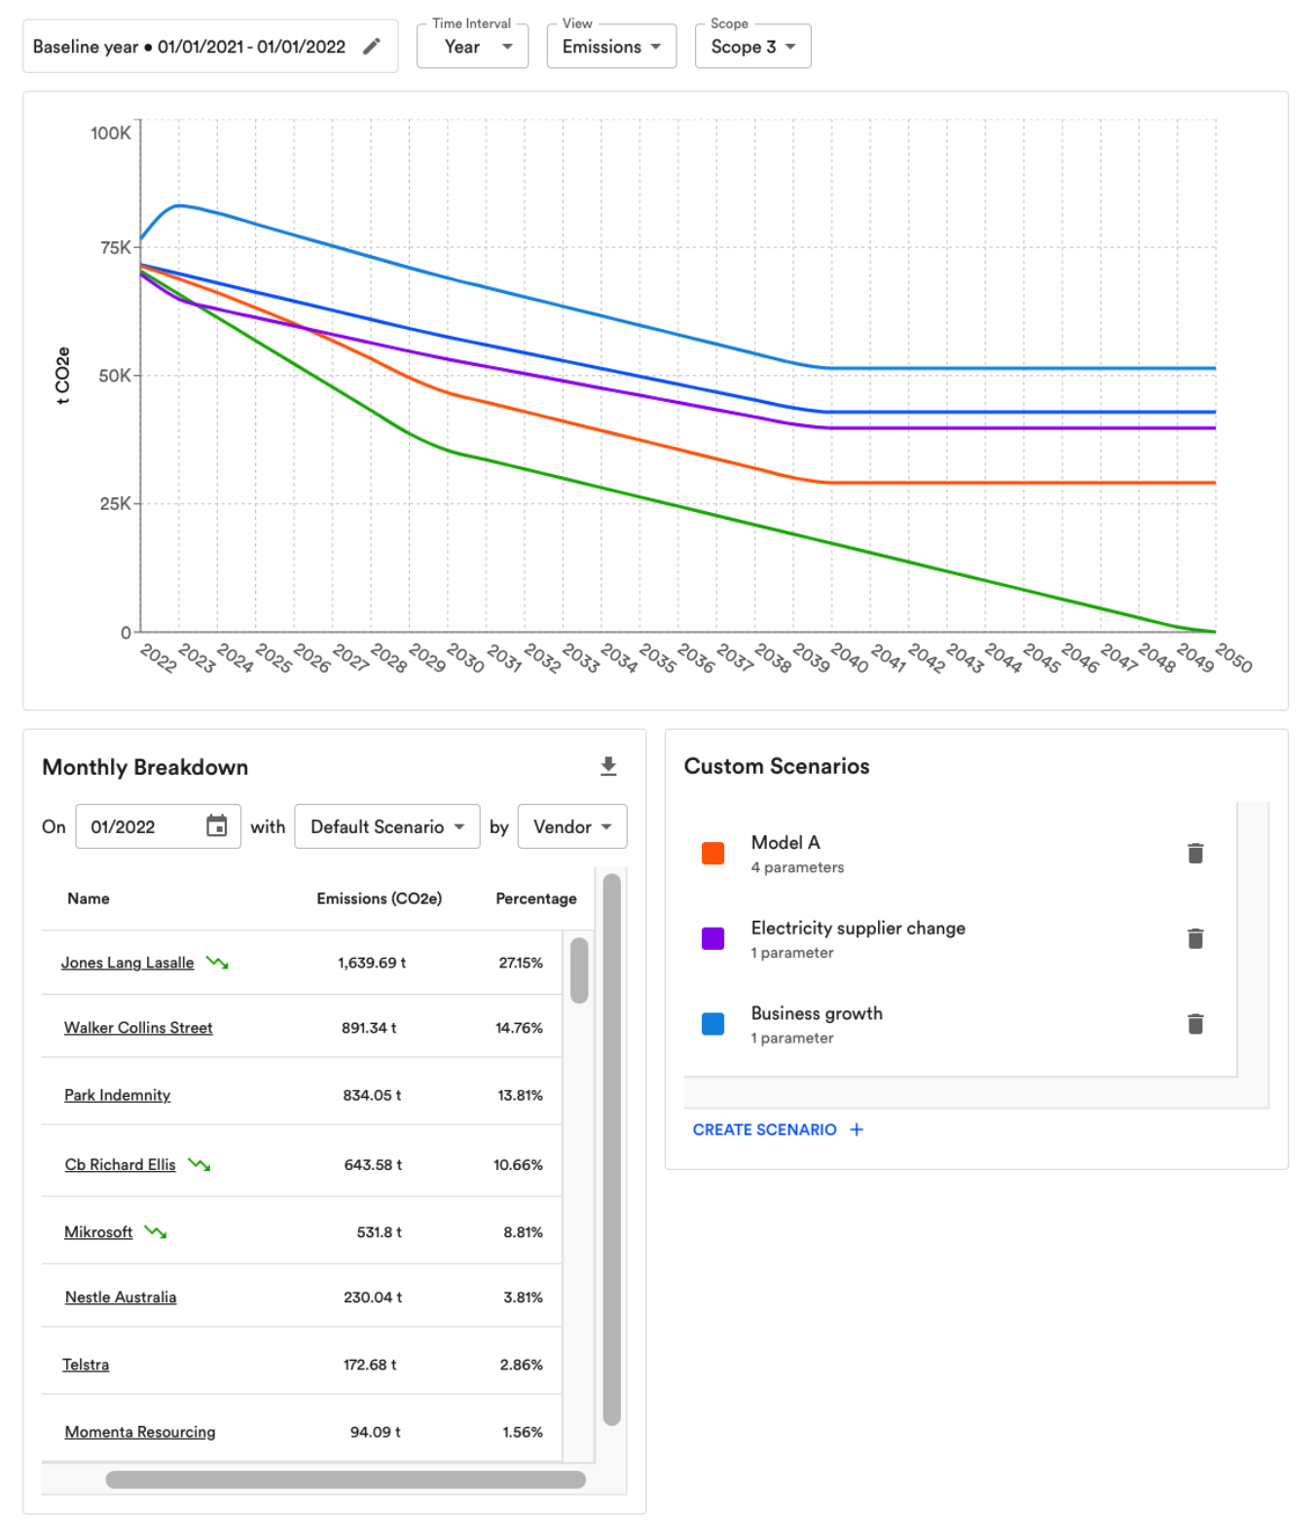This screenshot has width=1316, height=1534.
Task: Click the horizontal scrollbar under the table
Action: pos(346,1479)
